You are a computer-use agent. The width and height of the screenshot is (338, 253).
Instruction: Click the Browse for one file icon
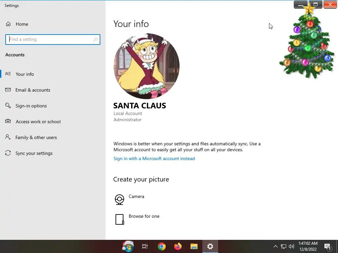click(x=119, y=219)
